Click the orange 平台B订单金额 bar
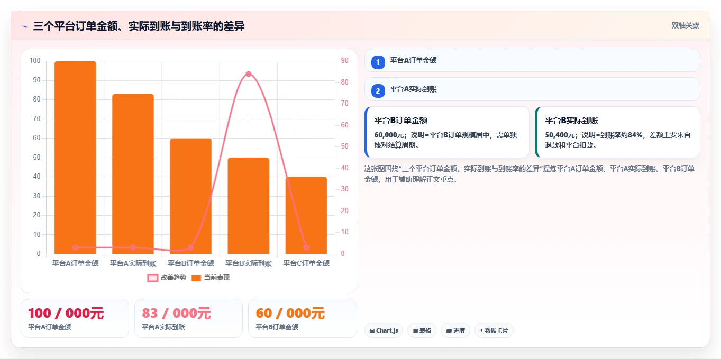Image resolution: width=721 pixels, height=359 pixels. pos(190,196)
